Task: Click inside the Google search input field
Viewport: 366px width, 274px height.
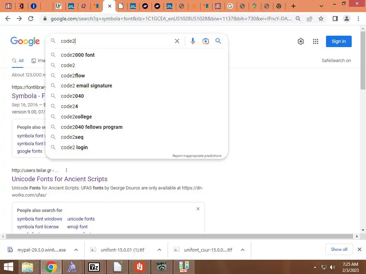Action: [115, 41]
